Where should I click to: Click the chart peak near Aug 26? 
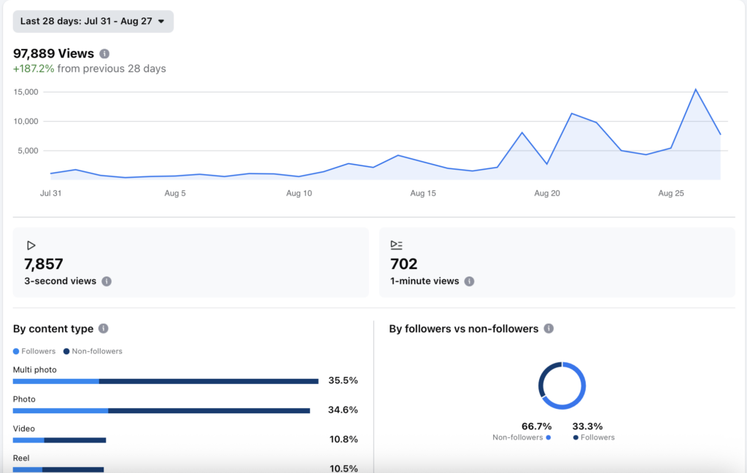tap(695, 90)
